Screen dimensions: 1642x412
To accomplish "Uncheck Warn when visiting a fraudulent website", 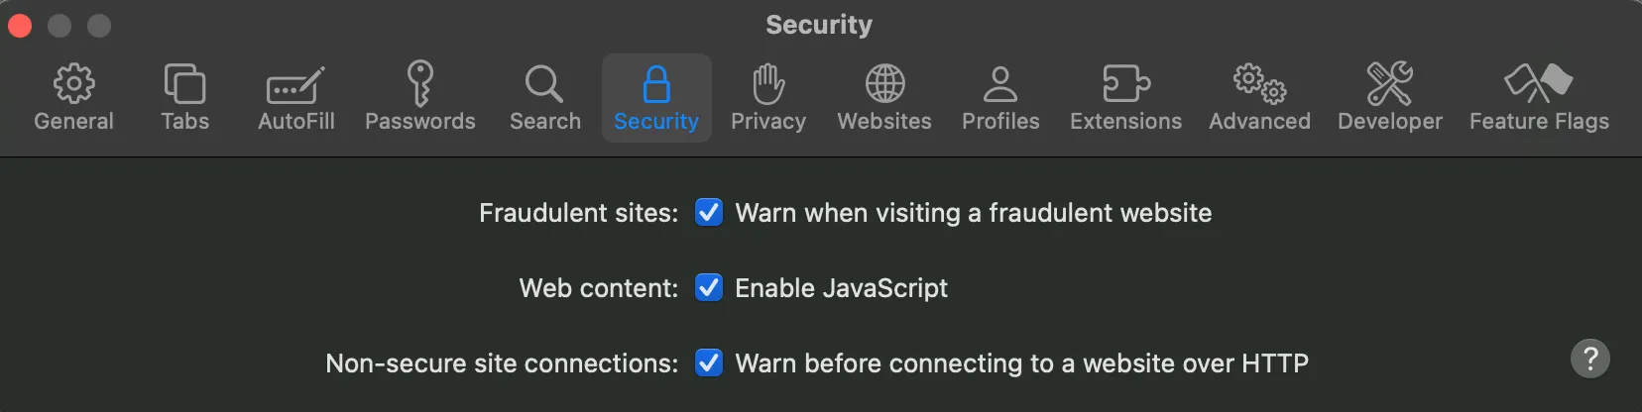I will (x=709, y=213).
